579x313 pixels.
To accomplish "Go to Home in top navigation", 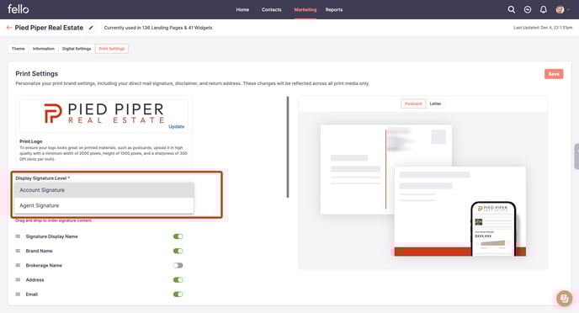I will click(242, 9).
